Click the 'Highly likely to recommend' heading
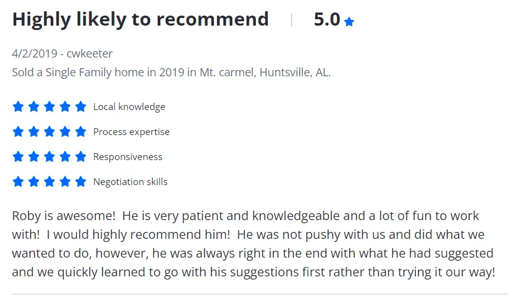Image resolution: width=508 pixels, height=297 pixels. click(x=140, y=19)
